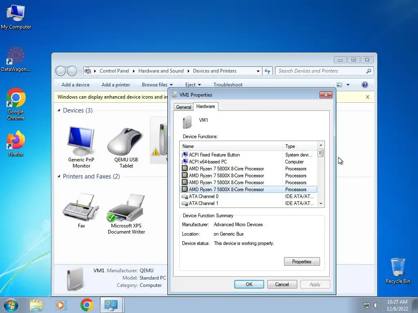Screen dimensions: 418x313
Task: Click Cancel in VM1 Properties
Action: point(282,284)
